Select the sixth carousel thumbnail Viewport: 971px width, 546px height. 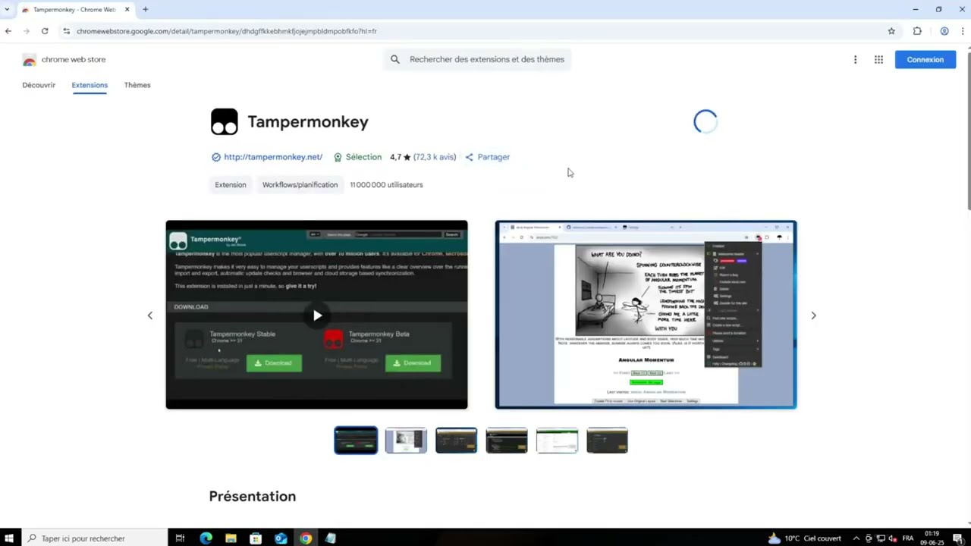coord(607,441)
